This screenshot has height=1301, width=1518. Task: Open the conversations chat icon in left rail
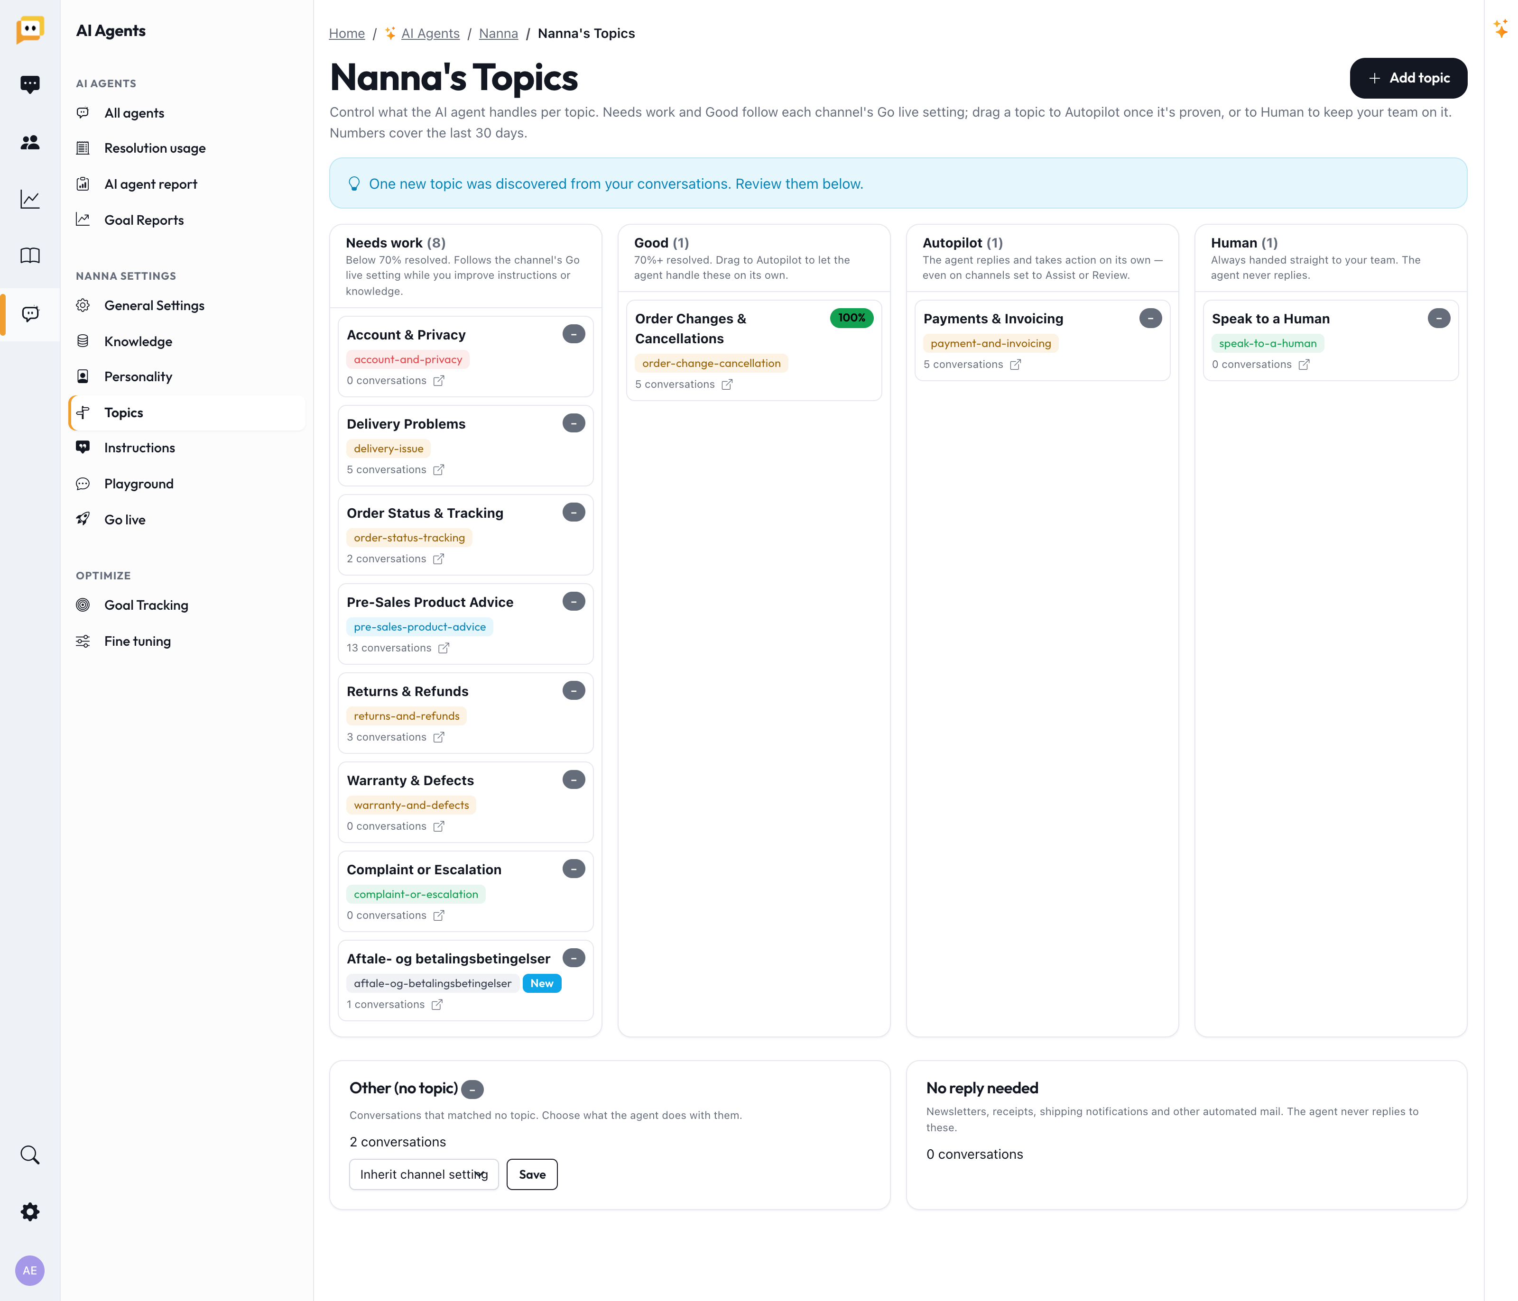(x=30, y=85)
